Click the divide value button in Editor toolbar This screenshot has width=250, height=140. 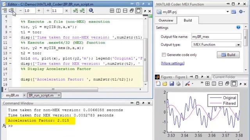click(48, 10)
